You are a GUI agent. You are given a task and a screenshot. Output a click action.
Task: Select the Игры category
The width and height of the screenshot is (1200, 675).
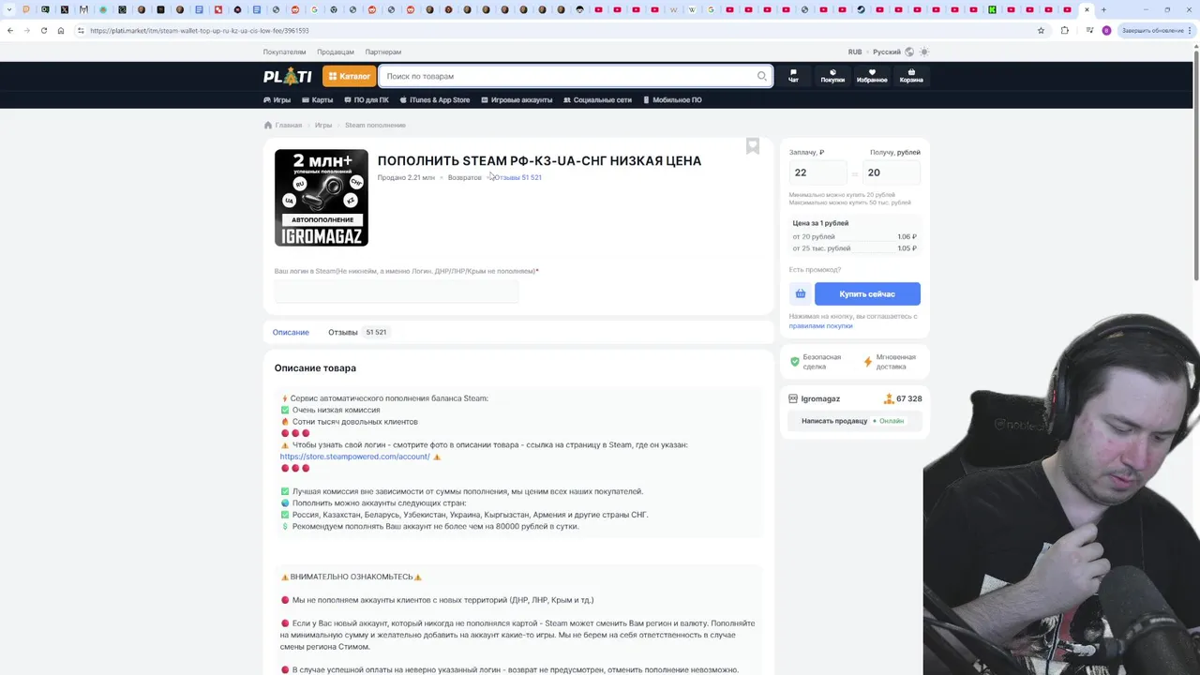277,99
